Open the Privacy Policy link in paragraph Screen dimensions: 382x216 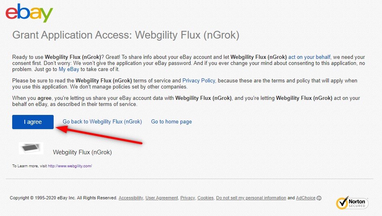coord(199,81)
